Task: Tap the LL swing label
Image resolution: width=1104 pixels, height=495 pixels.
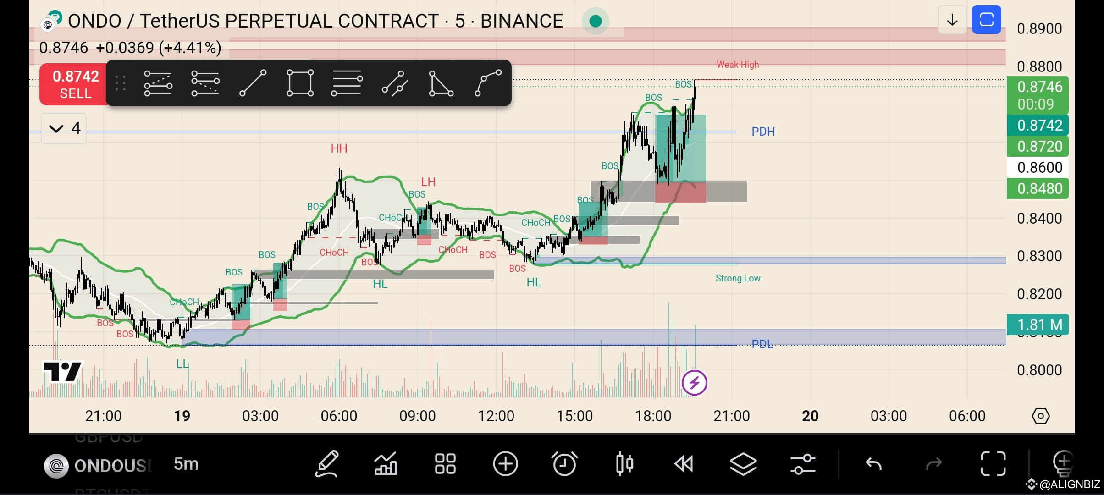Action: 182,364
